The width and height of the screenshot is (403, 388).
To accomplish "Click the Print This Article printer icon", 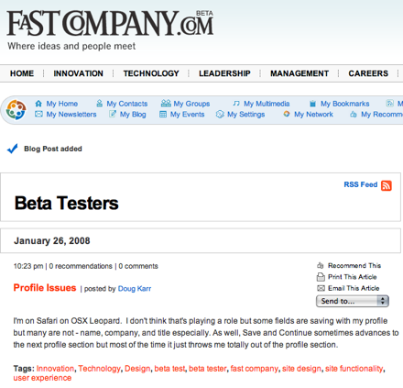I will click(321, 277).
